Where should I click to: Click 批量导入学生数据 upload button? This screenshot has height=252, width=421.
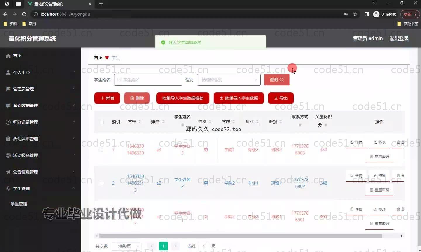pyautogui.click(x=239, y=98)
